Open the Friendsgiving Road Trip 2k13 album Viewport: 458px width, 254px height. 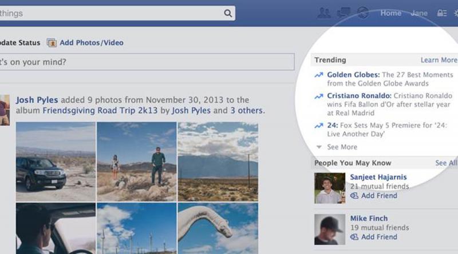pos(100,111)
